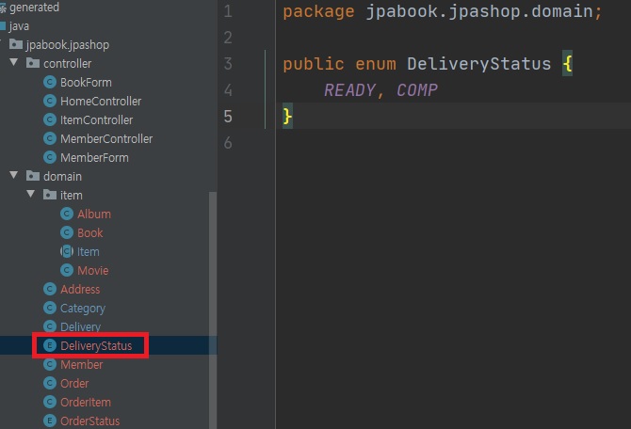
Task: Click the item folder icon
Action: point(50,195)
